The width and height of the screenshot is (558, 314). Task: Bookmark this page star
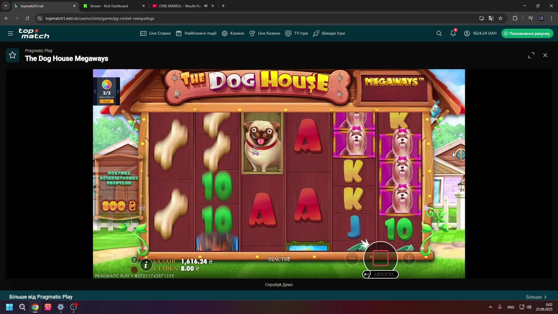pyautogui.click(x=500, y=18)
